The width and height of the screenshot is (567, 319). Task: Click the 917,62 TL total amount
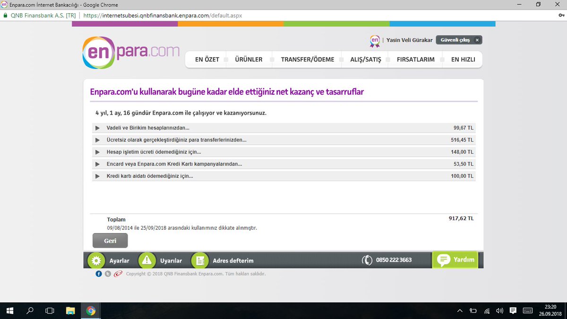tap(461, 218)
